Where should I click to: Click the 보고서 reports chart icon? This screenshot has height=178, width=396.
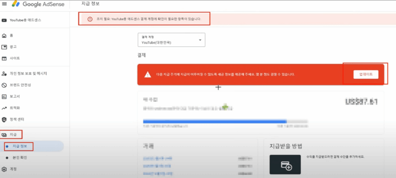pyautogui.click(x=4, y=96)
